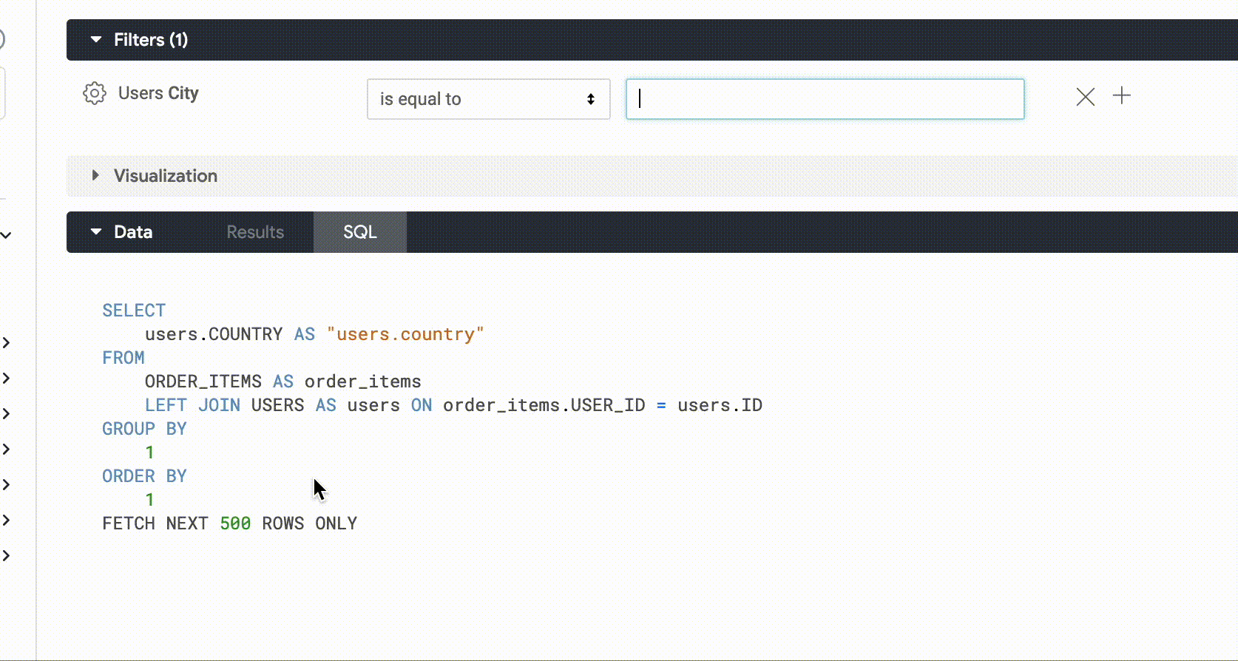Viewport: 1238px width, 661px height.
Task: Switch to the Results tab
Action: pos(255,232)
